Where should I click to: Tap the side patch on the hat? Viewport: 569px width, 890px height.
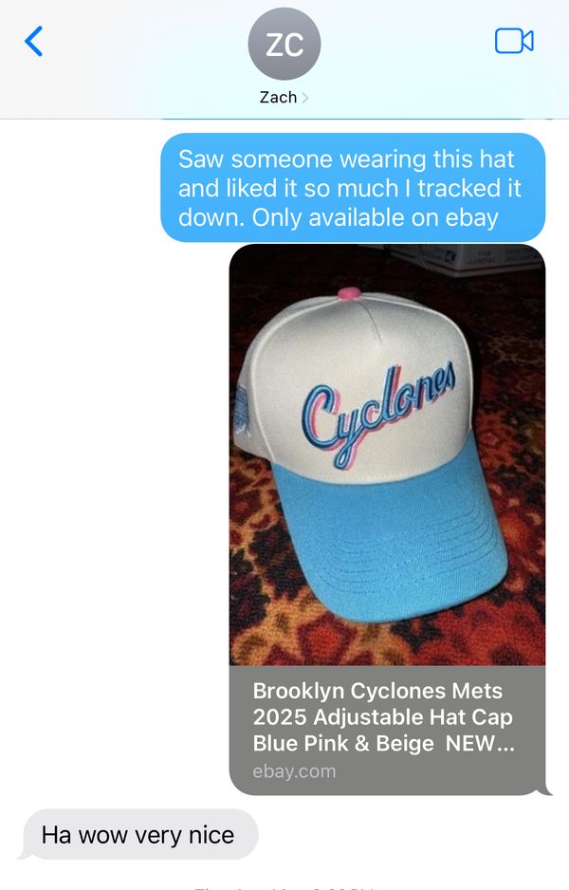tap(241, 410)
